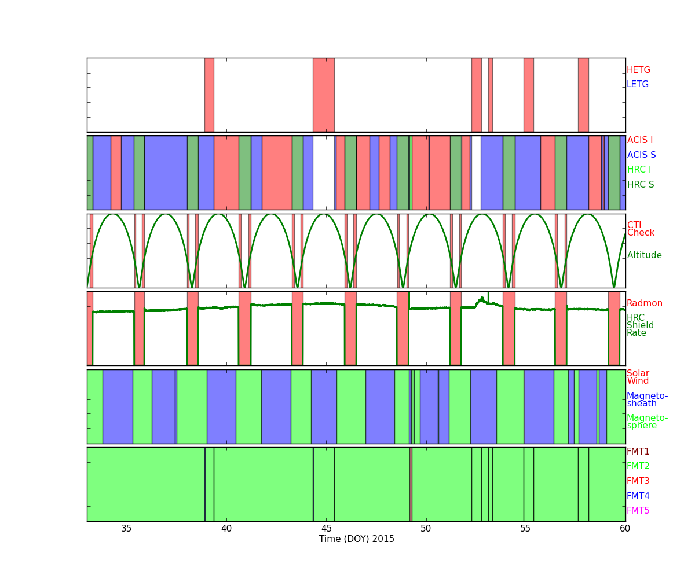Select the FMT1 legend label
The image size is (695, 579).
point(638,452)
